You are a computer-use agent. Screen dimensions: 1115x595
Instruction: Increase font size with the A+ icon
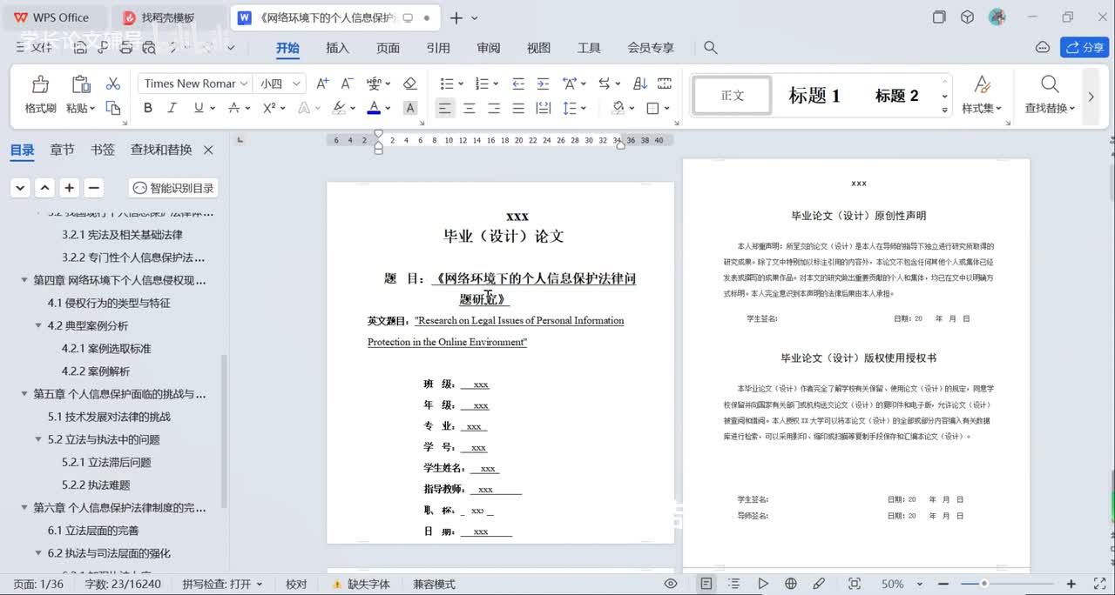tap(322, 84)
